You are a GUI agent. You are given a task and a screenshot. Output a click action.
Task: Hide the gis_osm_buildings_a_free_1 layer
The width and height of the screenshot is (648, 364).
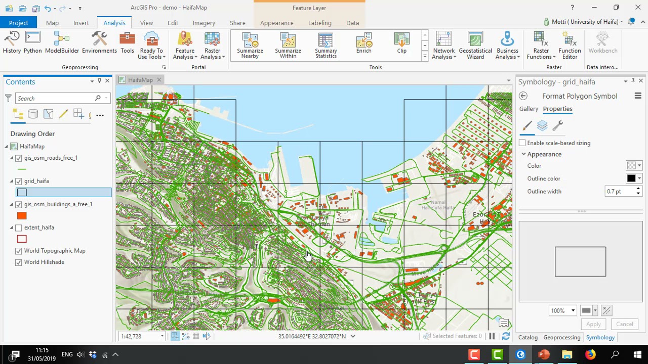coord(19,204)
